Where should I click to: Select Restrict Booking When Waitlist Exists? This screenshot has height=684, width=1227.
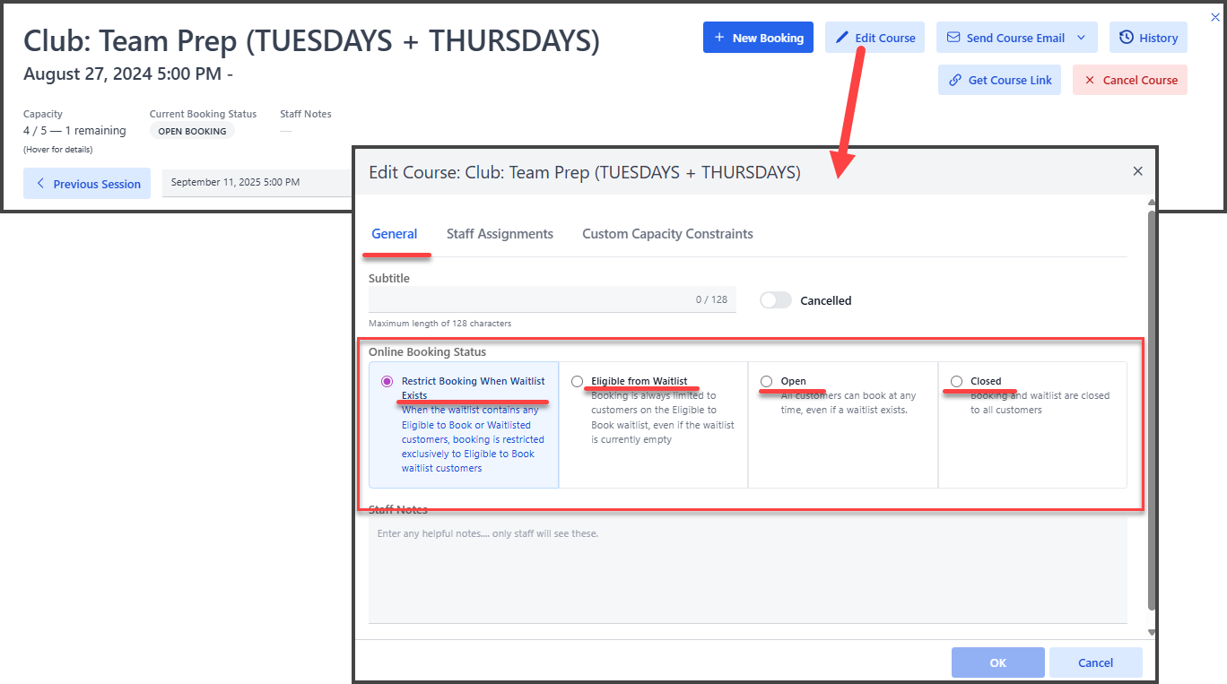(387, 381)
